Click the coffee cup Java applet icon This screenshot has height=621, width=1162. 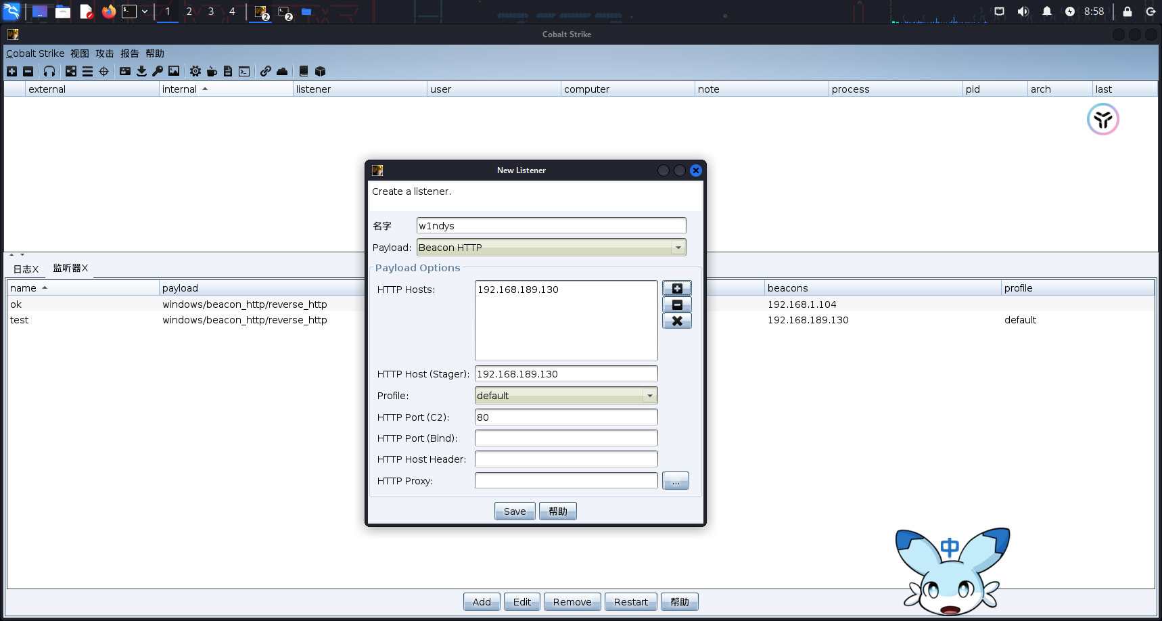pos(212,71)
